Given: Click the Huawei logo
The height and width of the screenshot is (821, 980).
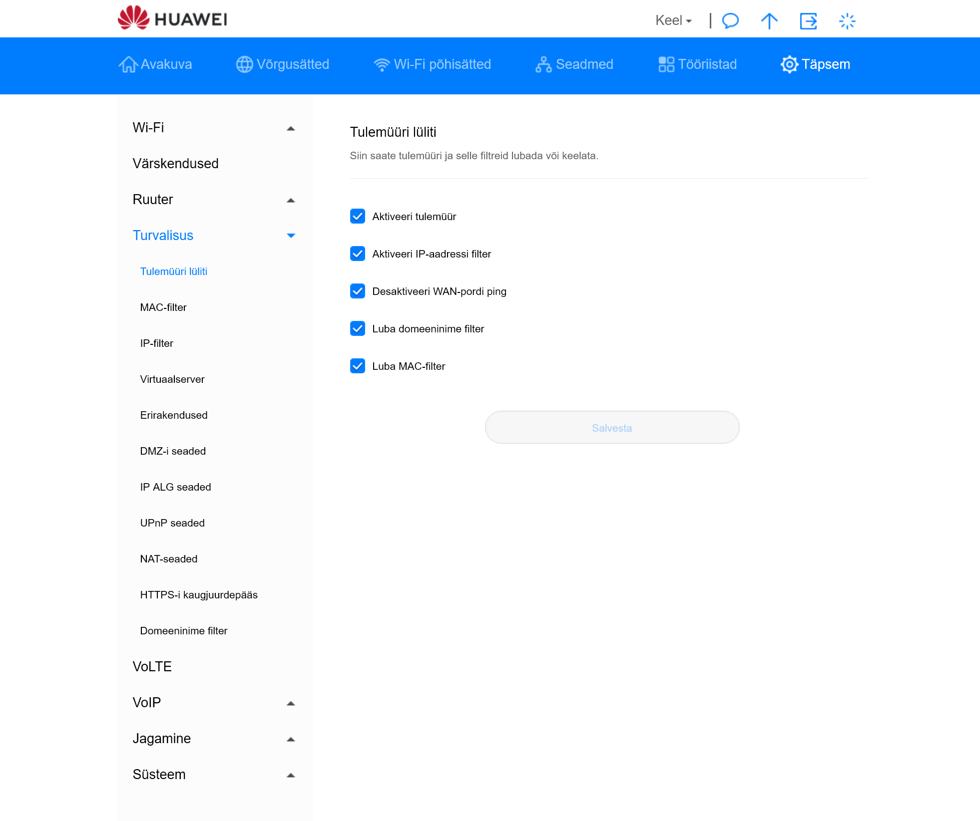Looking at the screenshot, I should [x=172, y=18].
